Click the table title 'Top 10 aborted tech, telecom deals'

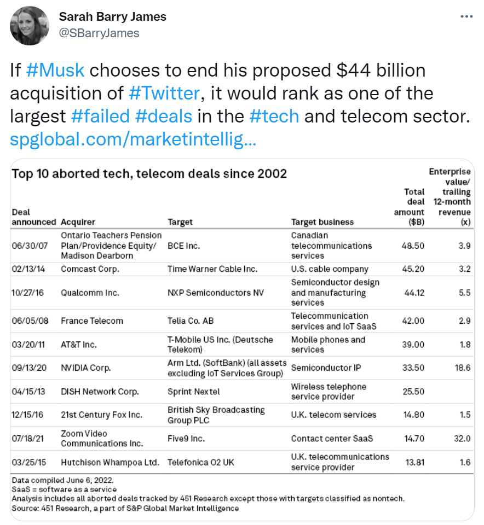[x=149, y=174]
